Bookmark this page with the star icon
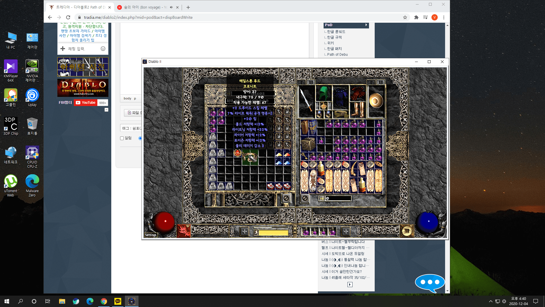Viewport: 545px width, 307px height. click(x=405, y=17)
